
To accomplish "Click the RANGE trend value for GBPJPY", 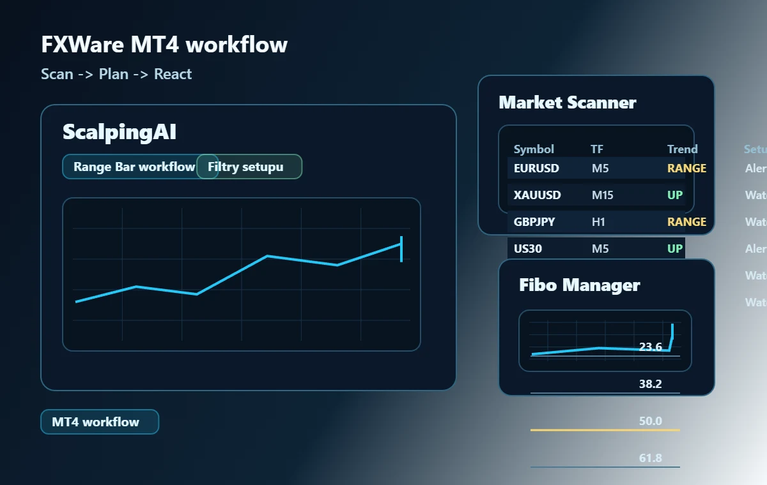I will click(x=687, y=222).
